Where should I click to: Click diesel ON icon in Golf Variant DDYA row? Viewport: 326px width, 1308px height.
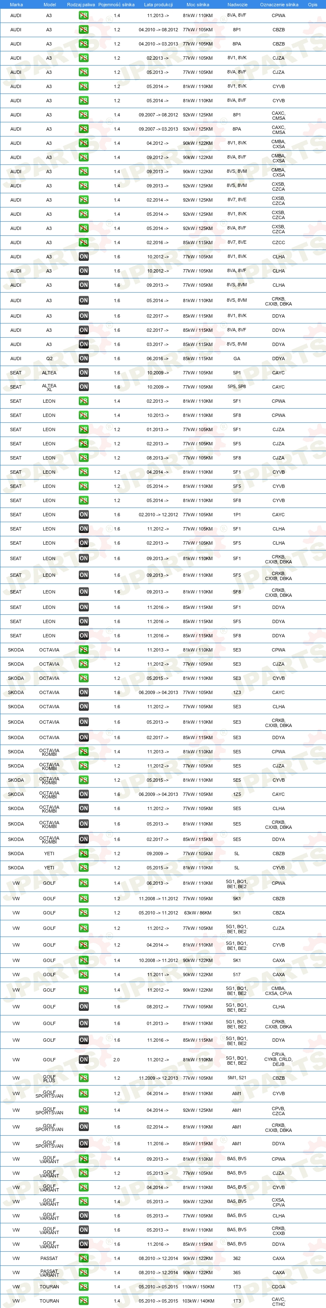point(84,1243)
